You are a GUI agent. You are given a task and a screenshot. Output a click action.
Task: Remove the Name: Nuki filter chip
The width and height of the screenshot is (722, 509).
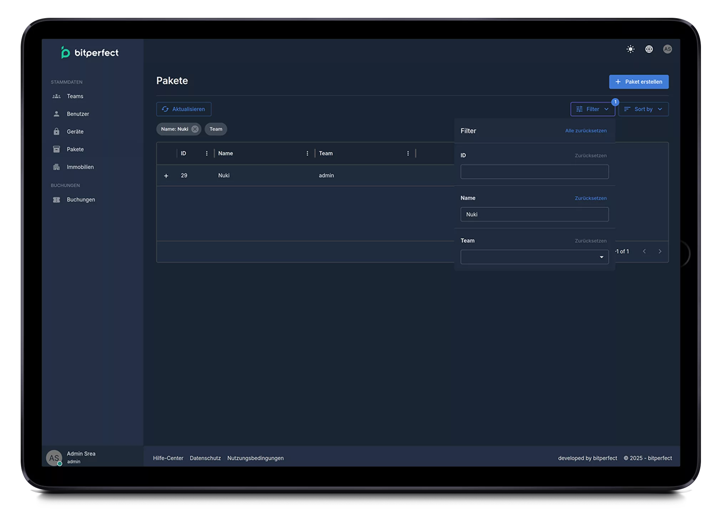point(195,129)
